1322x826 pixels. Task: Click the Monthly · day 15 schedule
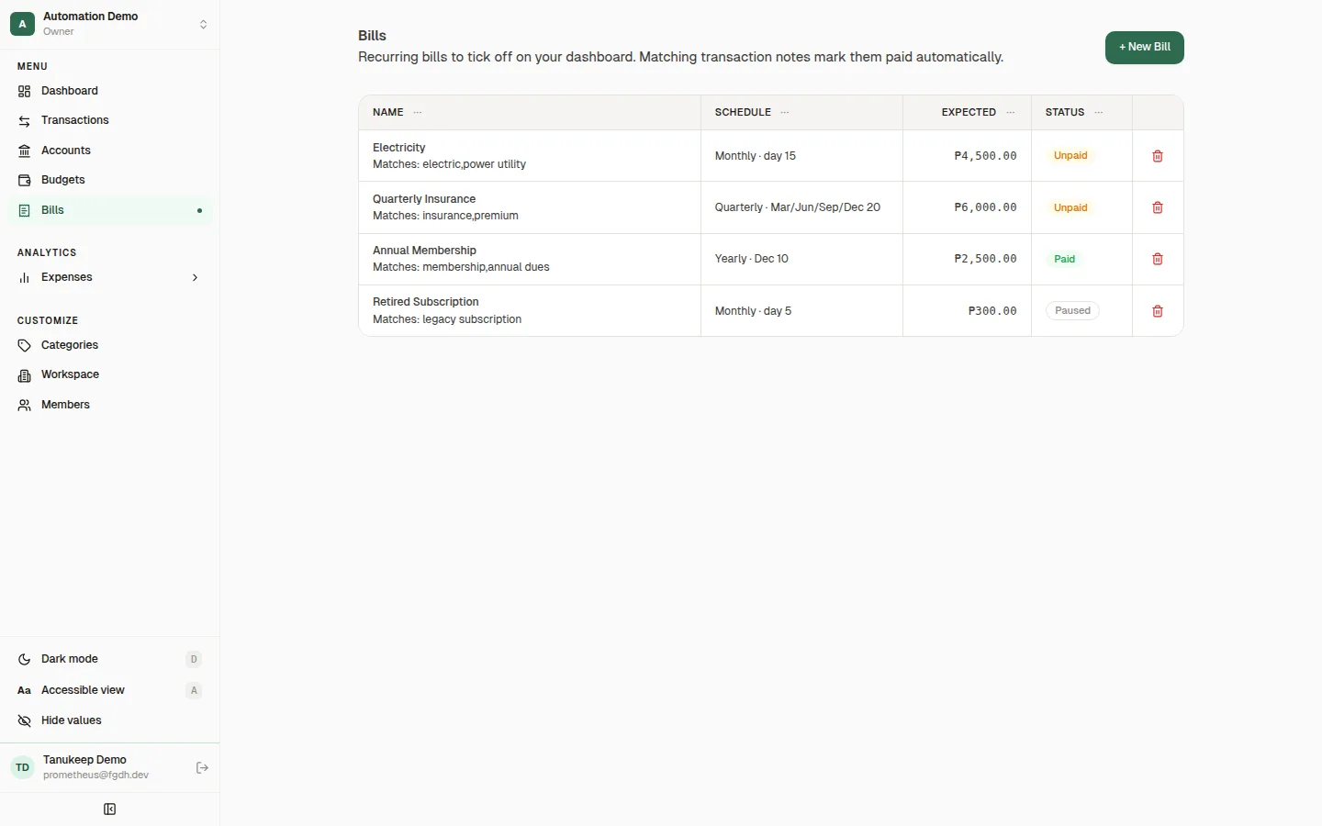pyautogui.click(x=756, y=156)
